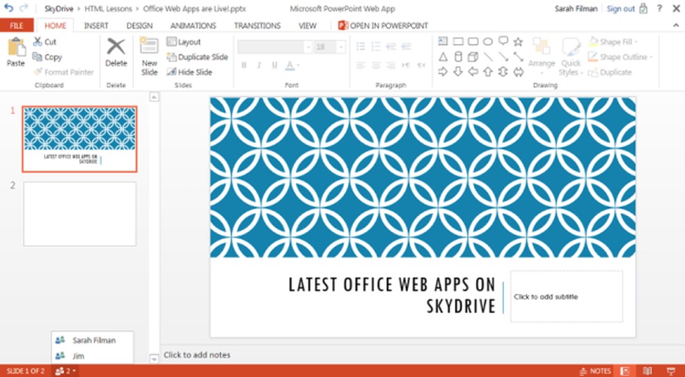The width and height of the screenshot is (685, 377).
Task: Collapse the ribbon with the chevron
Action: click(676, 25)
